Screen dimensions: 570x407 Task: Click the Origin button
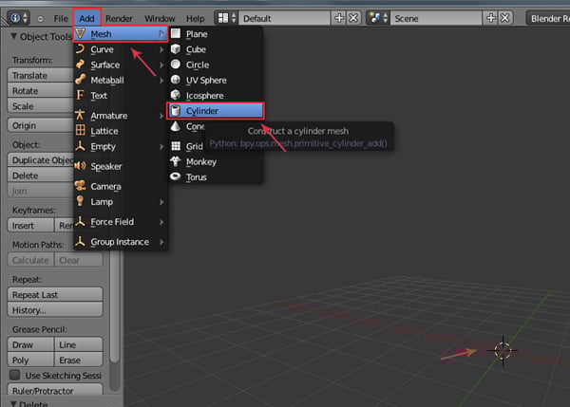40,125
